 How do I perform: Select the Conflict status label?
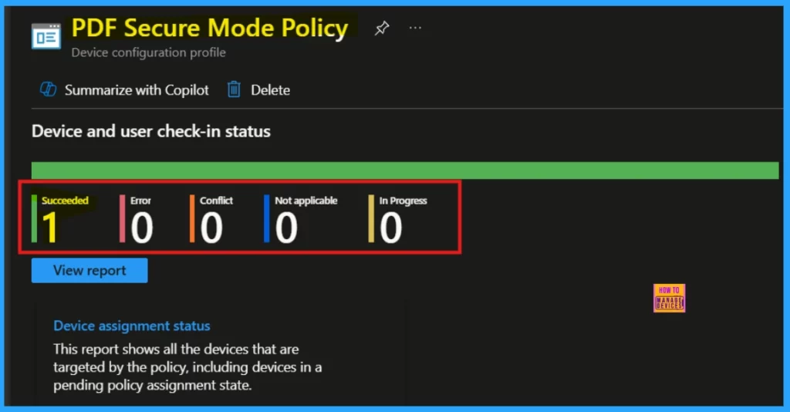(x=216, y=201)
